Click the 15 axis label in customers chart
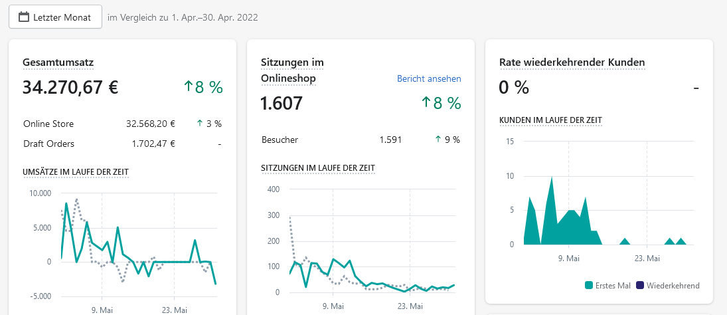 510,142
